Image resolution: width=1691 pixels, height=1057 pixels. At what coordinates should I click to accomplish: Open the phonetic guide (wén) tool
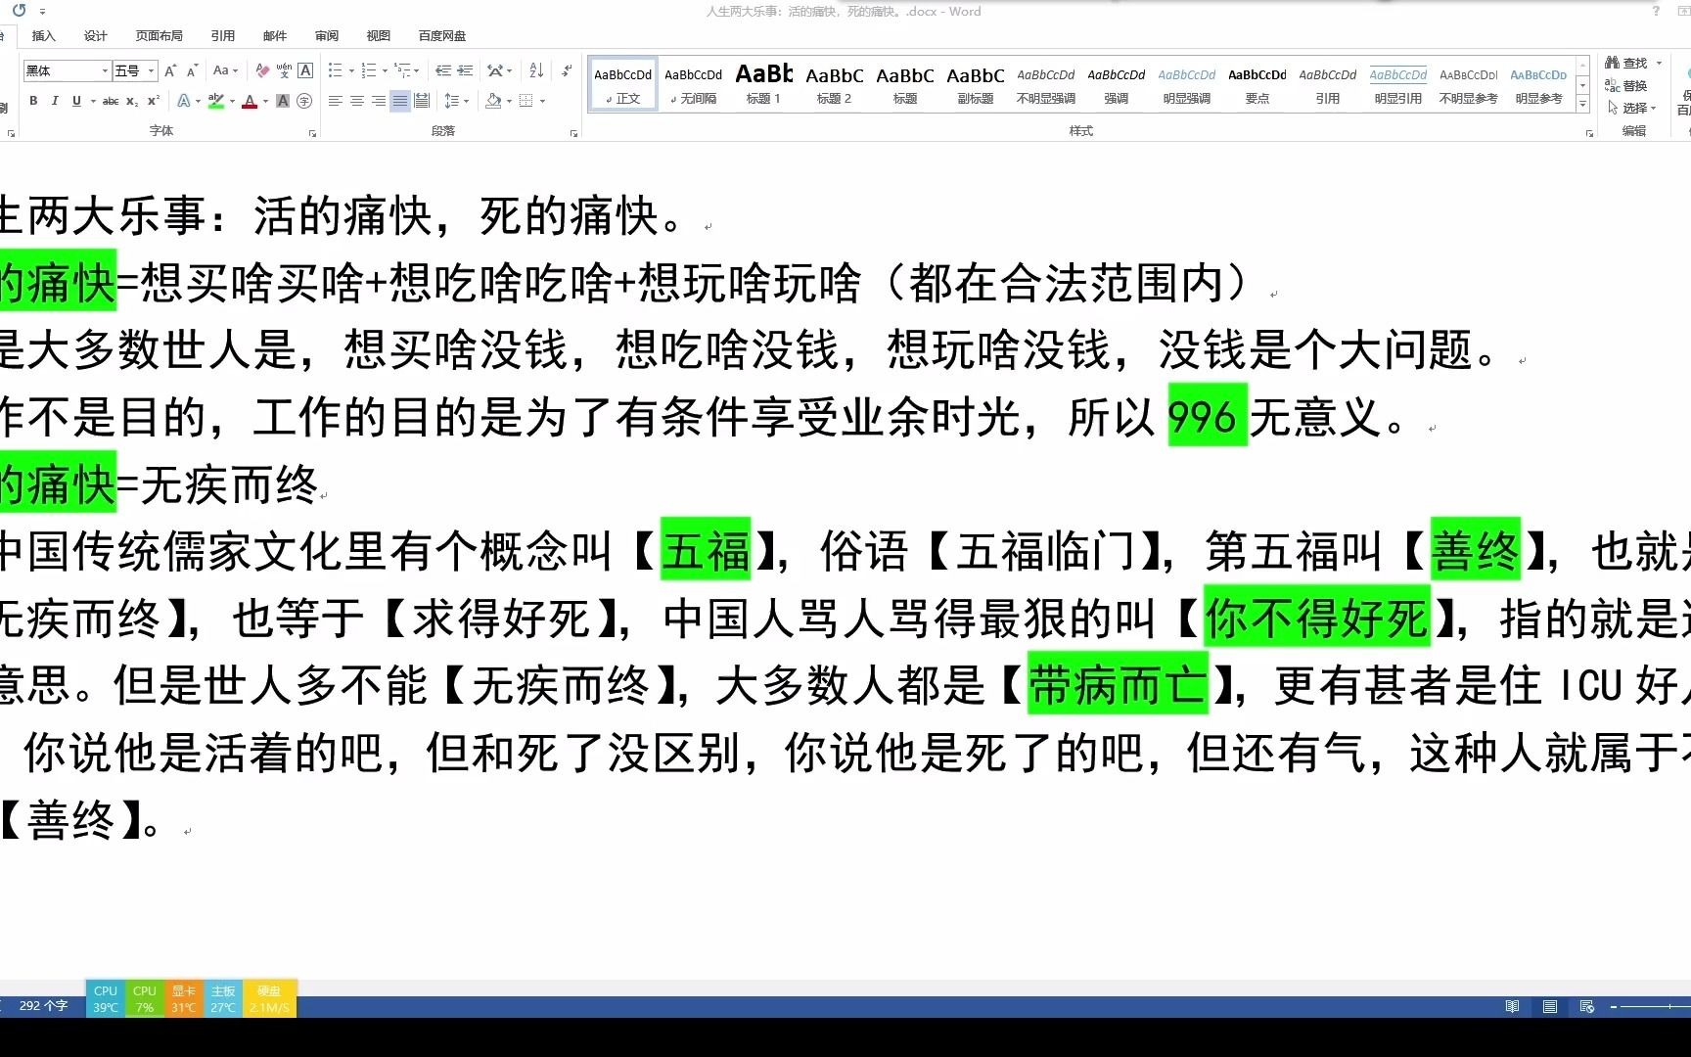[284, 70]
